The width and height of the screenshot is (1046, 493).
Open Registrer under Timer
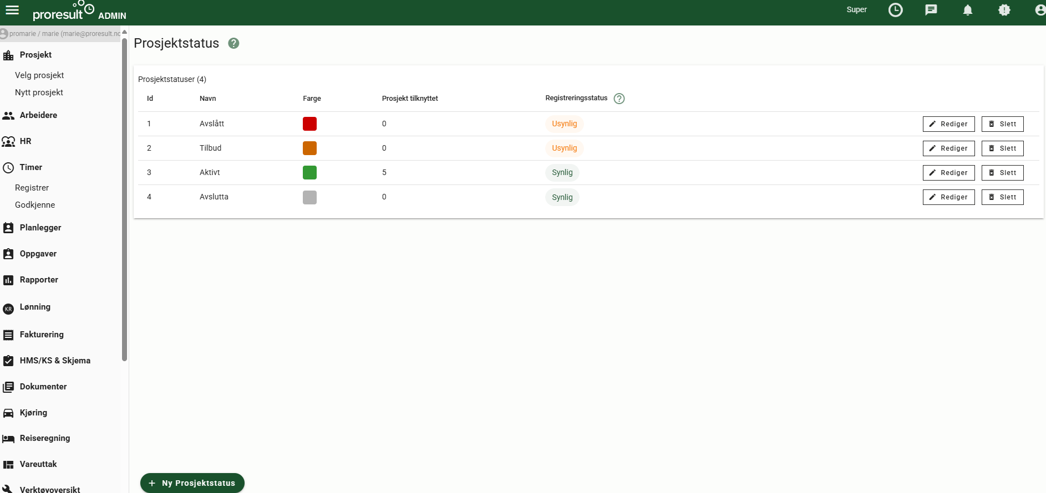[32, 188]
